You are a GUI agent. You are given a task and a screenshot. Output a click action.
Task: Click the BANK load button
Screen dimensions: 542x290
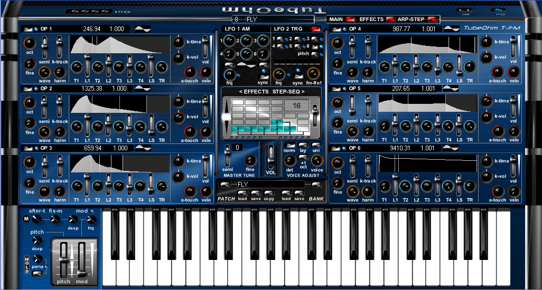(x=286, y=193)
